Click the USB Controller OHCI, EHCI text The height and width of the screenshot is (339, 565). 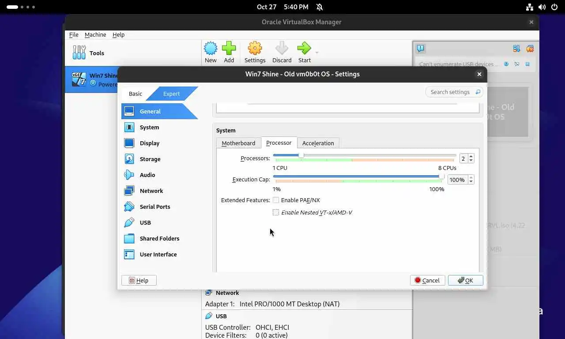tap(247, 328)
